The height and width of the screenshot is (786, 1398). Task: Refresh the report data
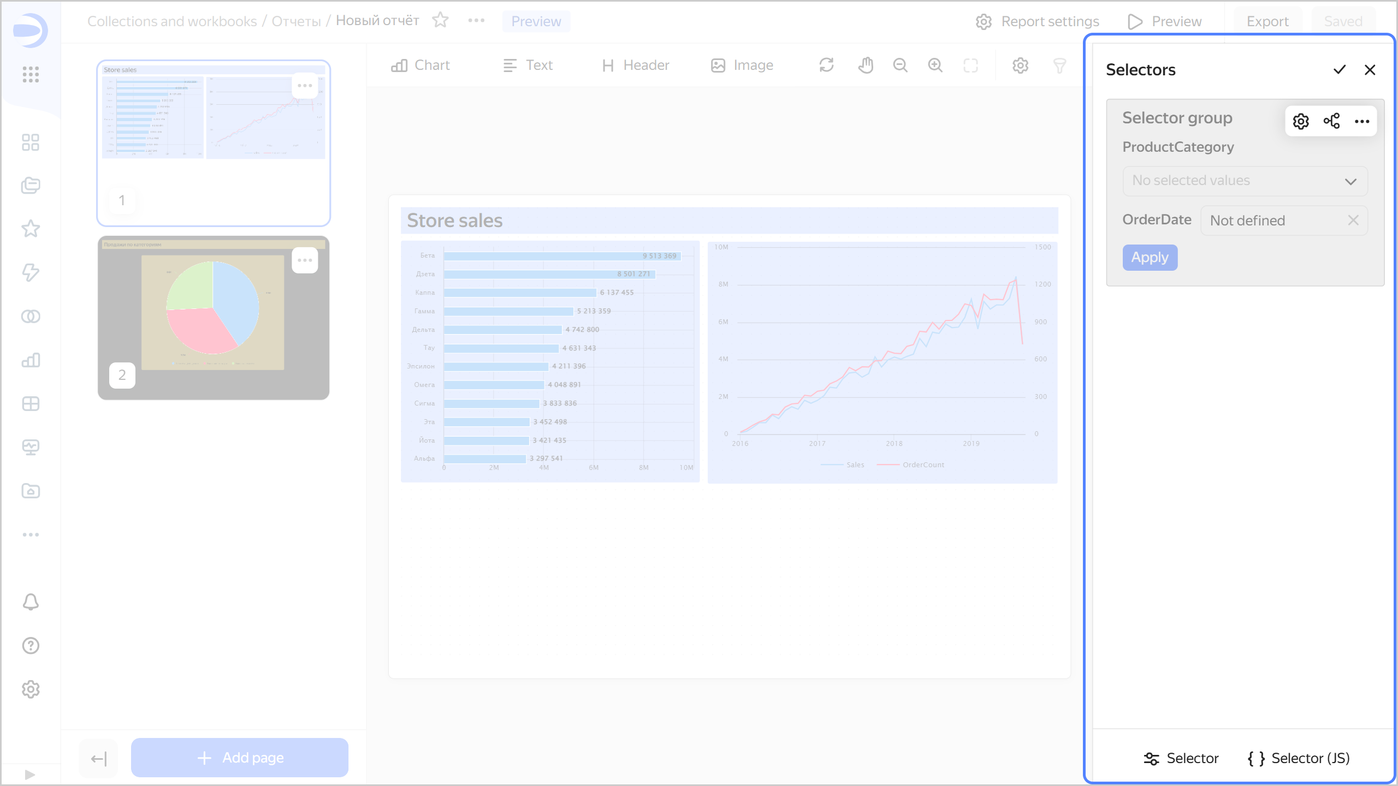click(x=826, y=65)
